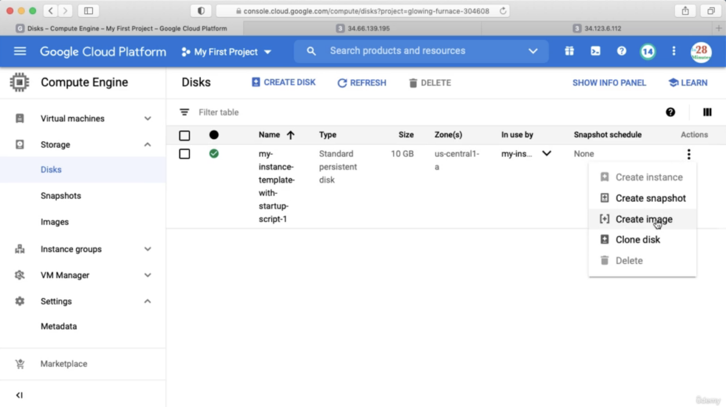726x407 pixels.
Task: Open the My First Project selector dropdown
Action: [226, 52]
